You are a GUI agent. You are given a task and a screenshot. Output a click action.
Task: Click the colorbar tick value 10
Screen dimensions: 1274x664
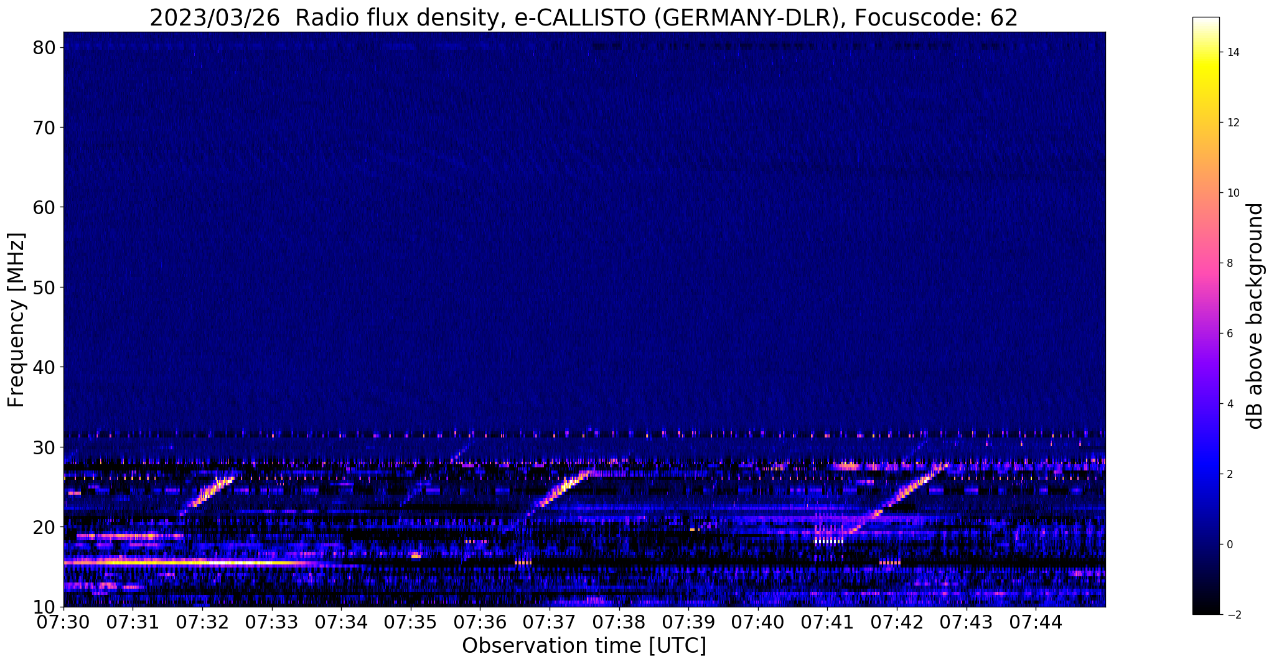coord(1233,193)
